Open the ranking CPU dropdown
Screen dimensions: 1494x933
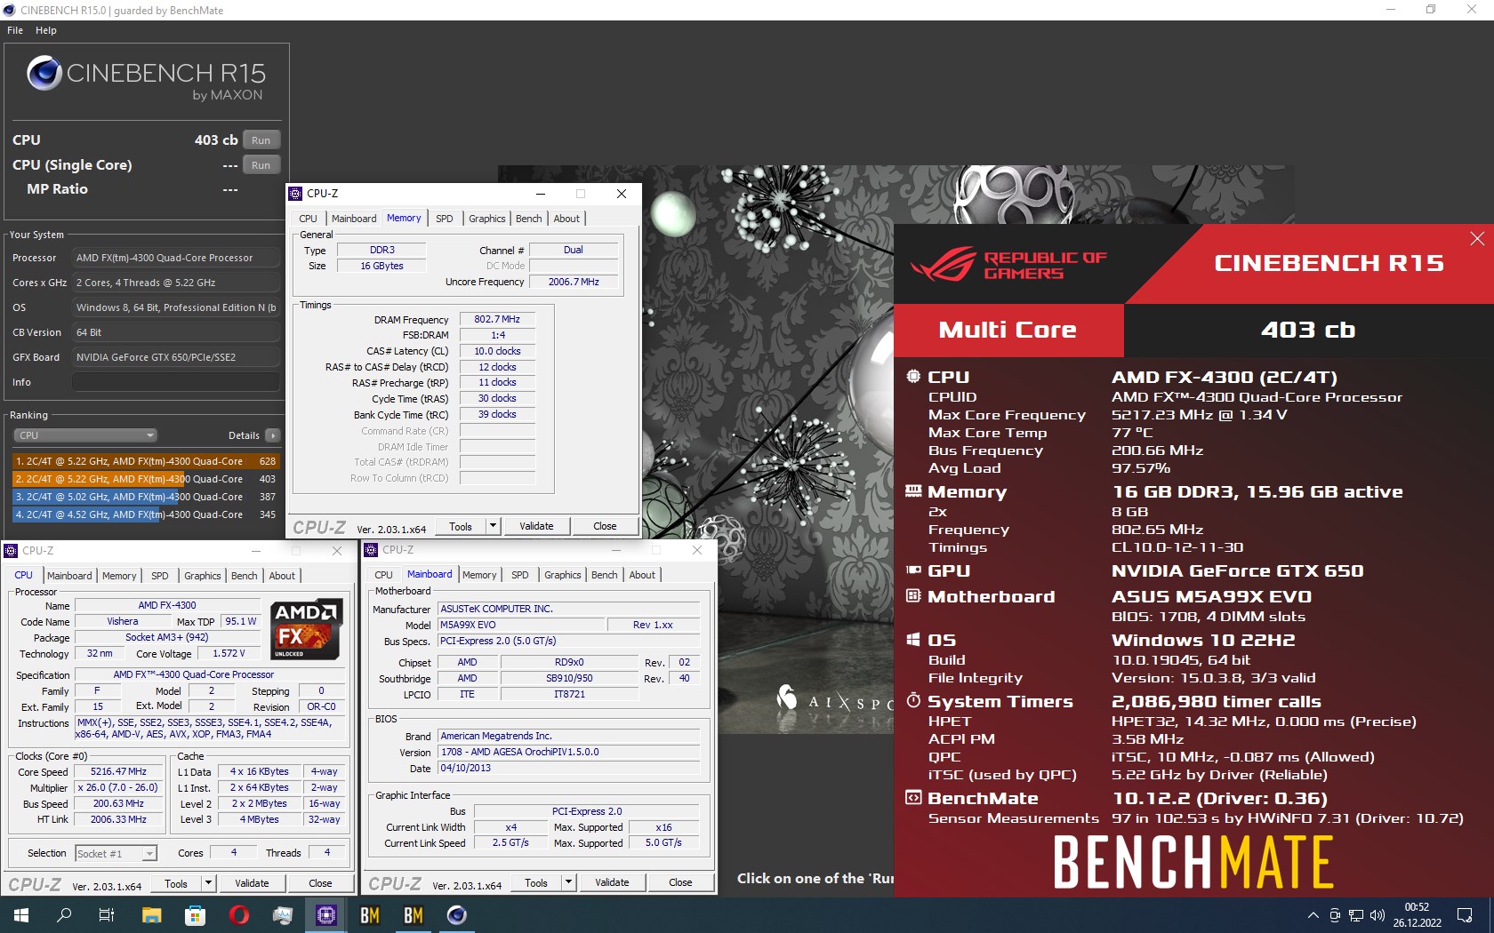click(x=85, y=435)
